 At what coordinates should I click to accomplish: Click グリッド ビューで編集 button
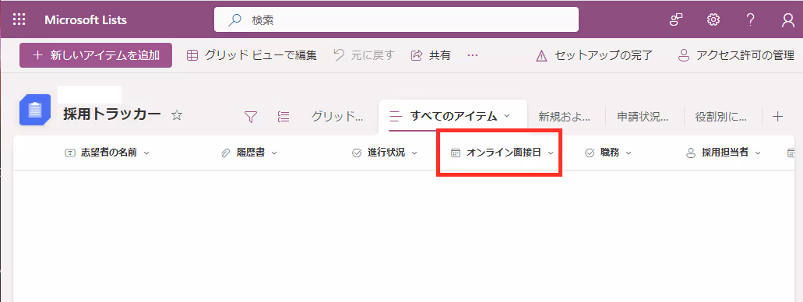(252, 55)
